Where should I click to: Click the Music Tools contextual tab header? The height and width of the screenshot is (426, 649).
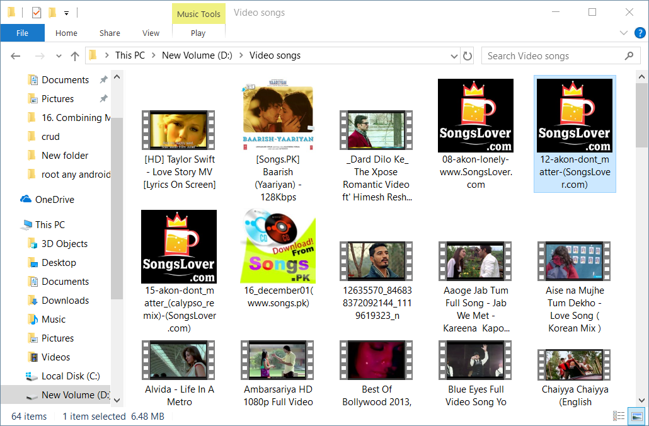click(x=198, y=14)
